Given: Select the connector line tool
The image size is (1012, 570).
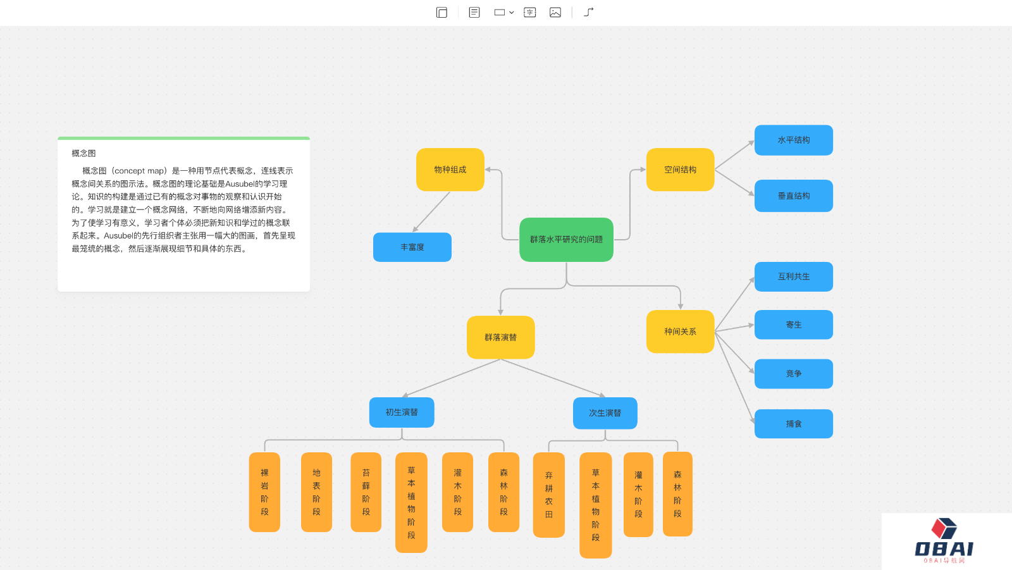Looking at the screenshot, I should pos(588,12).
